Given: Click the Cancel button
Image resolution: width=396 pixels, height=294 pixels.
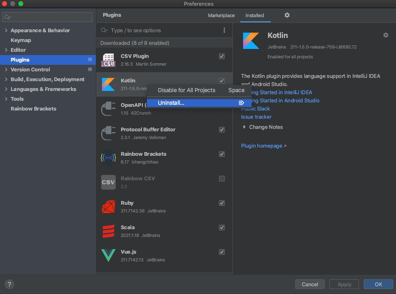Looking at the screenshot, I should point(310,284).
